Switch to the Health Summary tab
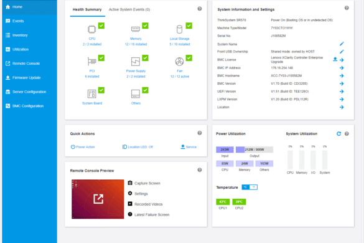This screenshot has height=243, width=364. point(87,9)
